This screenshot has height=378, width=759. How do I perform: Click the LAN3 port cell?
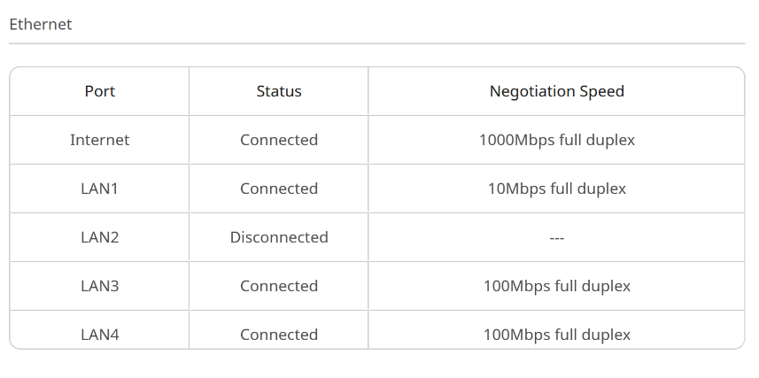100,286
